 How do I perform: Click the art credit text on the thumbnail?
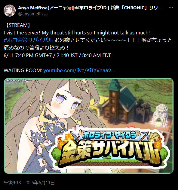(x=19, y=80)
